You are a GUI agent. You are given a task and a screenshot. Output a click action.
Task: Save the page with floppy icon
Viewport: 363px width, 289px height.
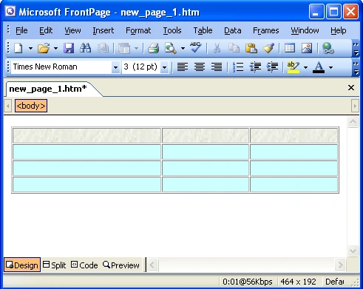pyautogui.click(x=69, y=48)
